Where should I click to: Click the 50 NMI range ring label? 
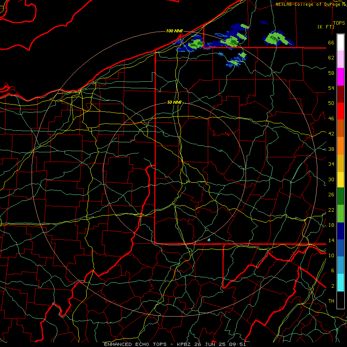point(174,102)
